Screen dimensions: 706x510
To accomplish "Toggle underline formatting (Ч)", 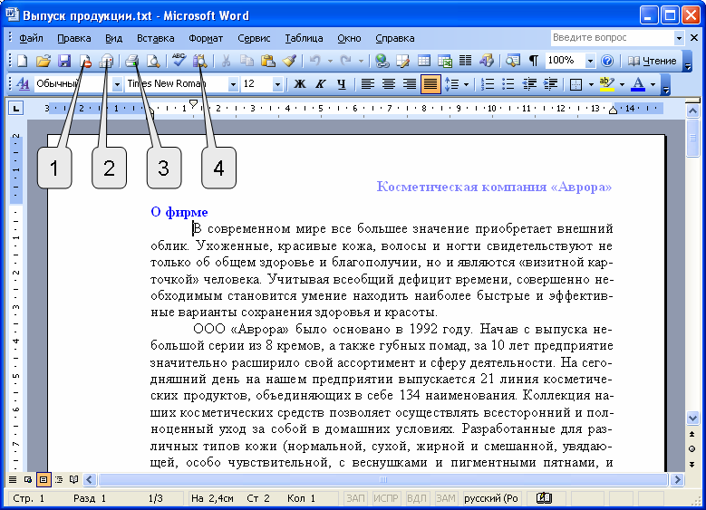I will 342,84.
